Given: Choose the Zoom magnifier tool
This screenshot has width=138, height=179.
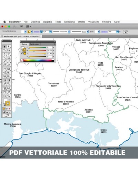Looking at the screenshot, I should click(x=9, y=96).
